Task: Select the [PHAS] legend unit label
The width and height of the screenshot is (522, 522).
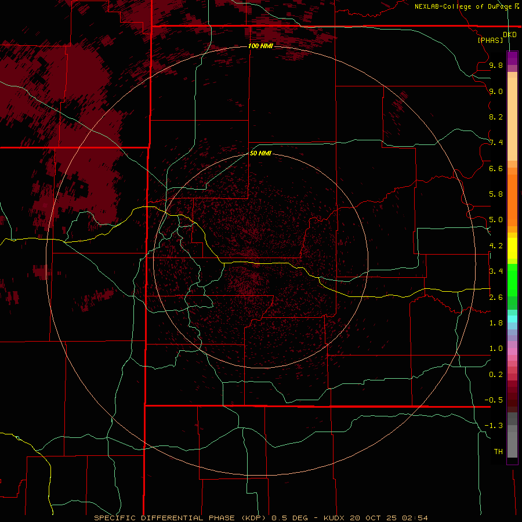Action: pos(490,40)
